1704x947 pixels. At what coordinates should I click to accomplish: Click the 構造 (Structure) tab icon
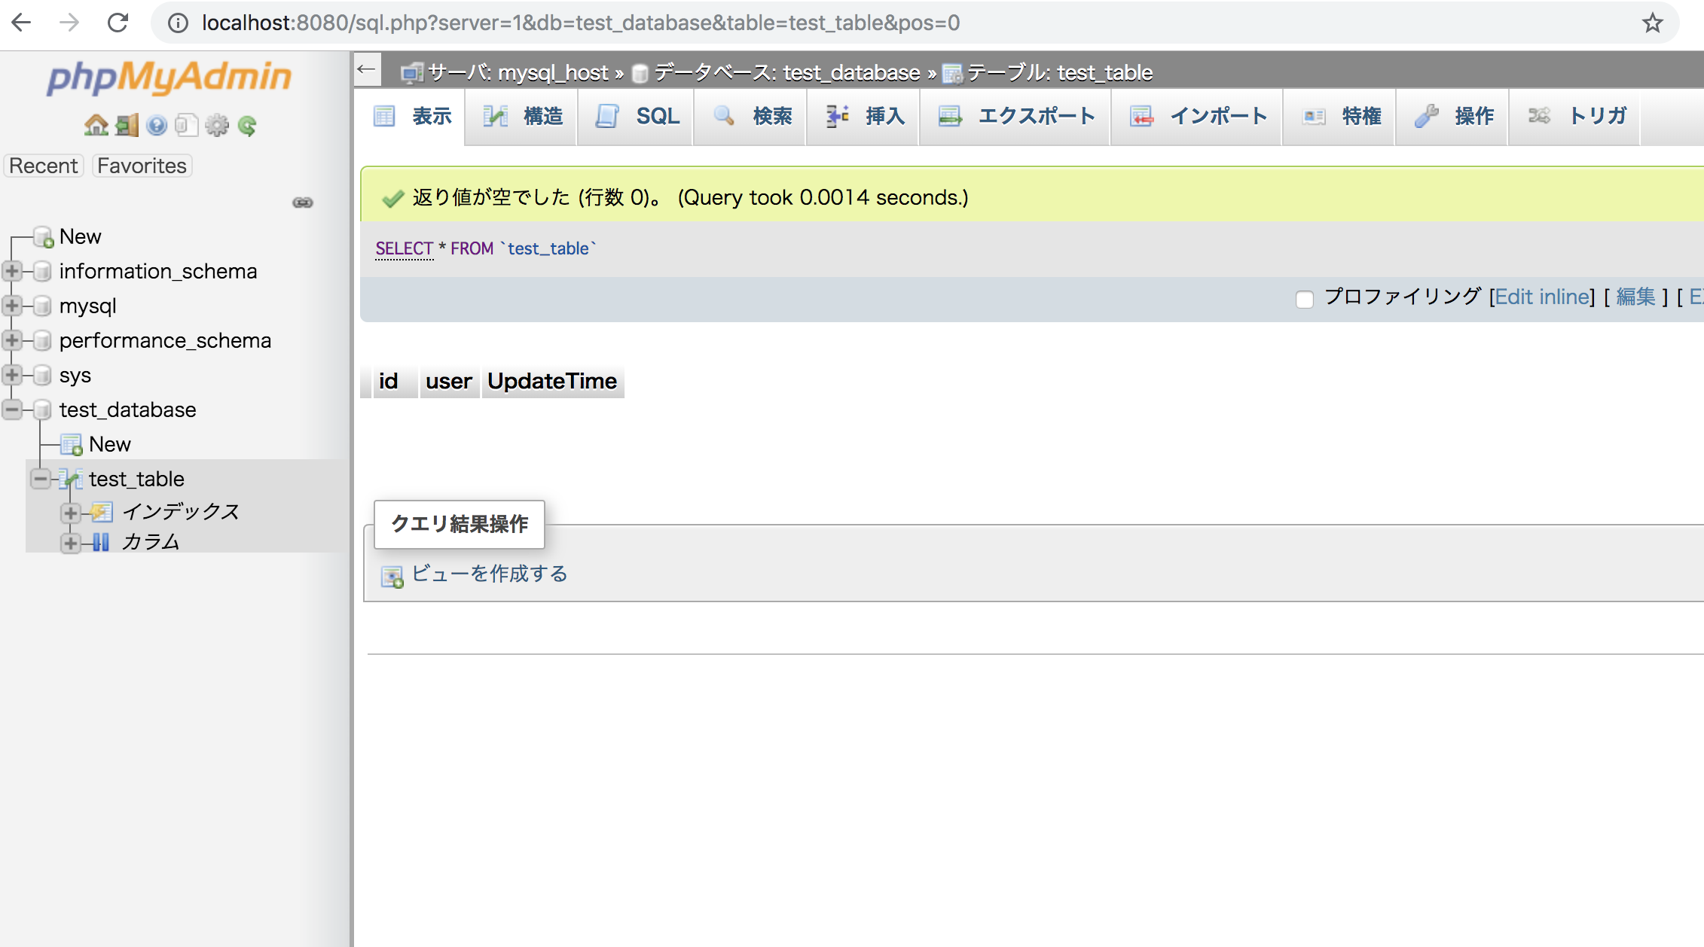coord(493,114)
